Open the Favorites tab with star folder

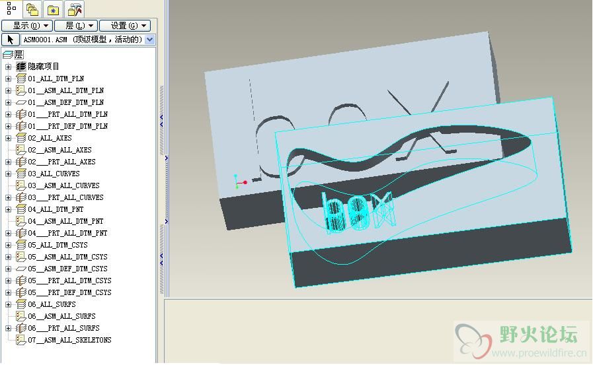pyautogui.click(x=53, y=9)
